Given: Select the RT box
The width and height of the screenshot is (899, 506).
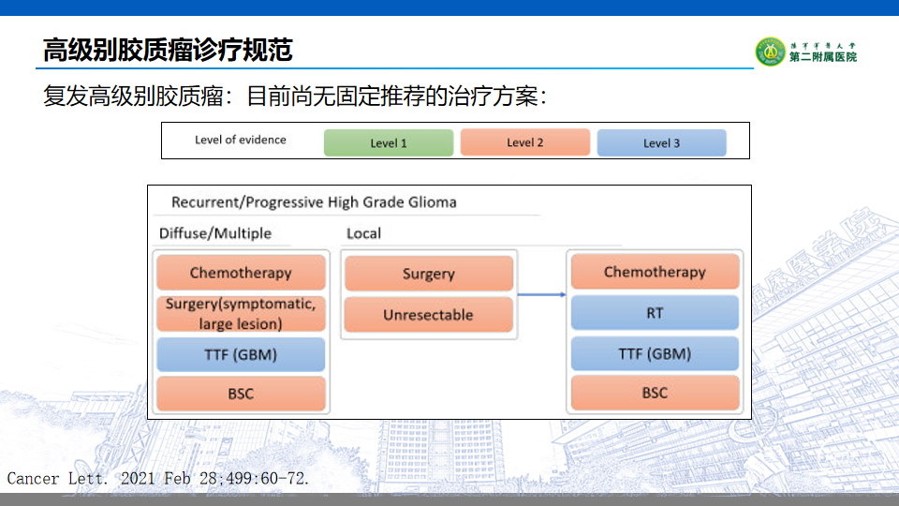Looking at the screenshot, I should 655,313.
